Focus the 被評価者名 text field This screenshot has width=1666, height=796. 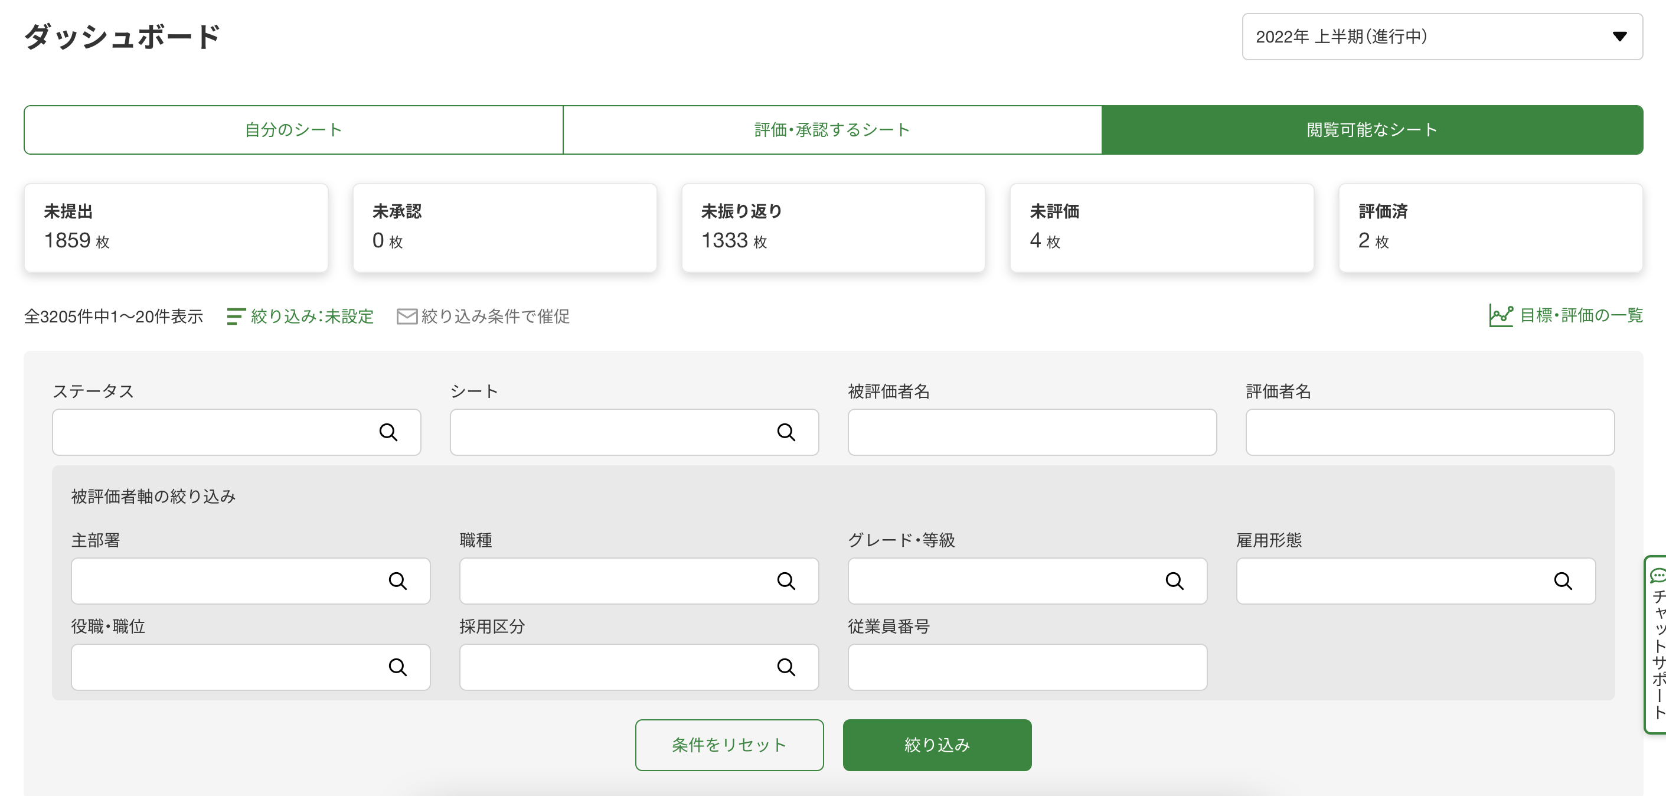1031,432
